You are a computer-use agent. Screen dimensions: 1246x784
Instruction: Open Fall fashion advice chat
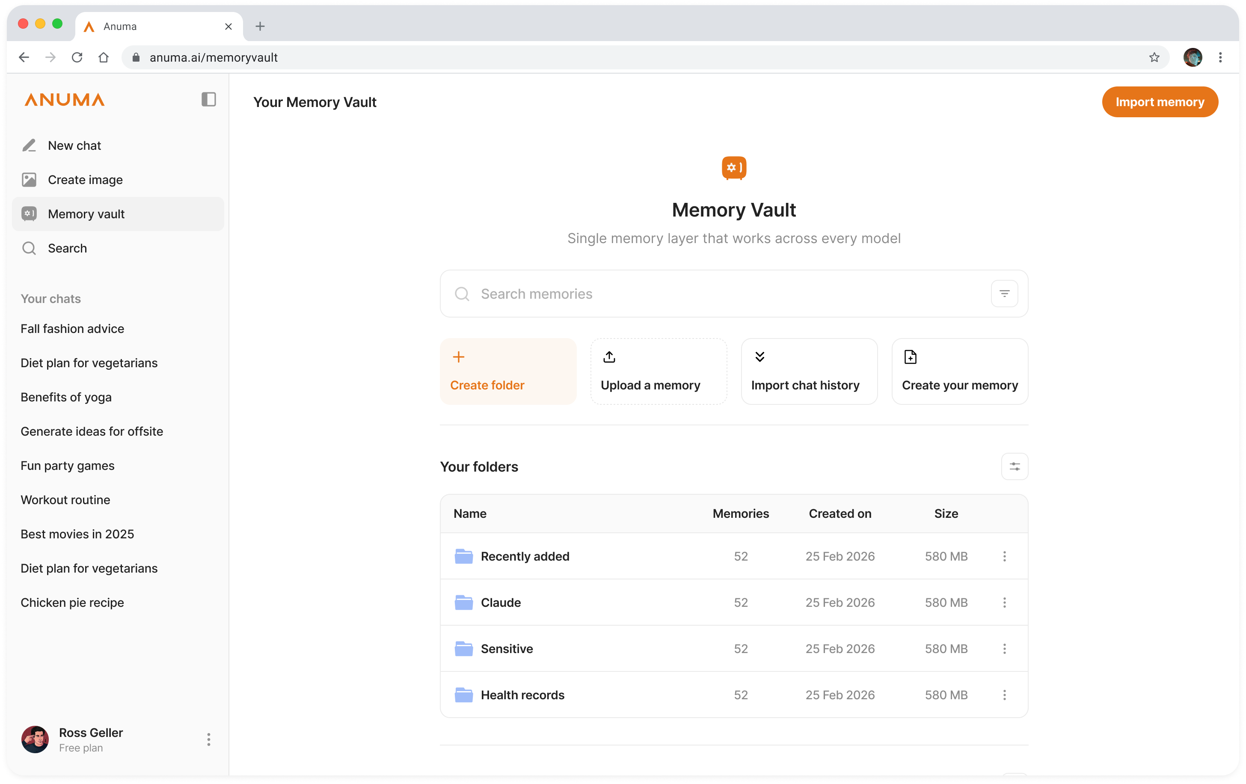coord(72,329)
